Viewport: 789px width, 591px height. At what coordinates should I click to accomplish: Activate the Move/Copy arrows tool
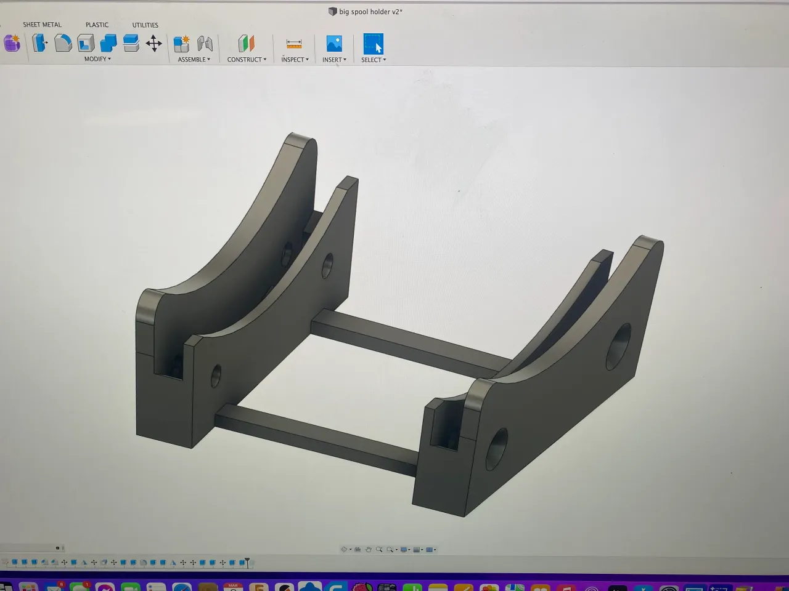[153, 43]
